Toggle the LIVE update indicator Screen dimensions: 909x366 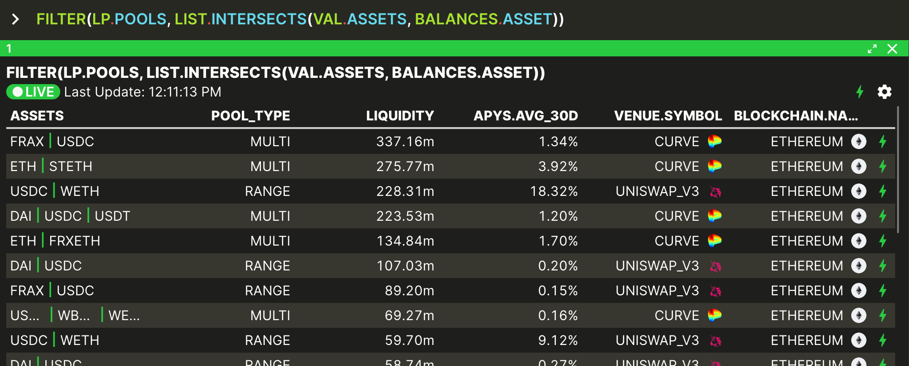coord(33,92)
